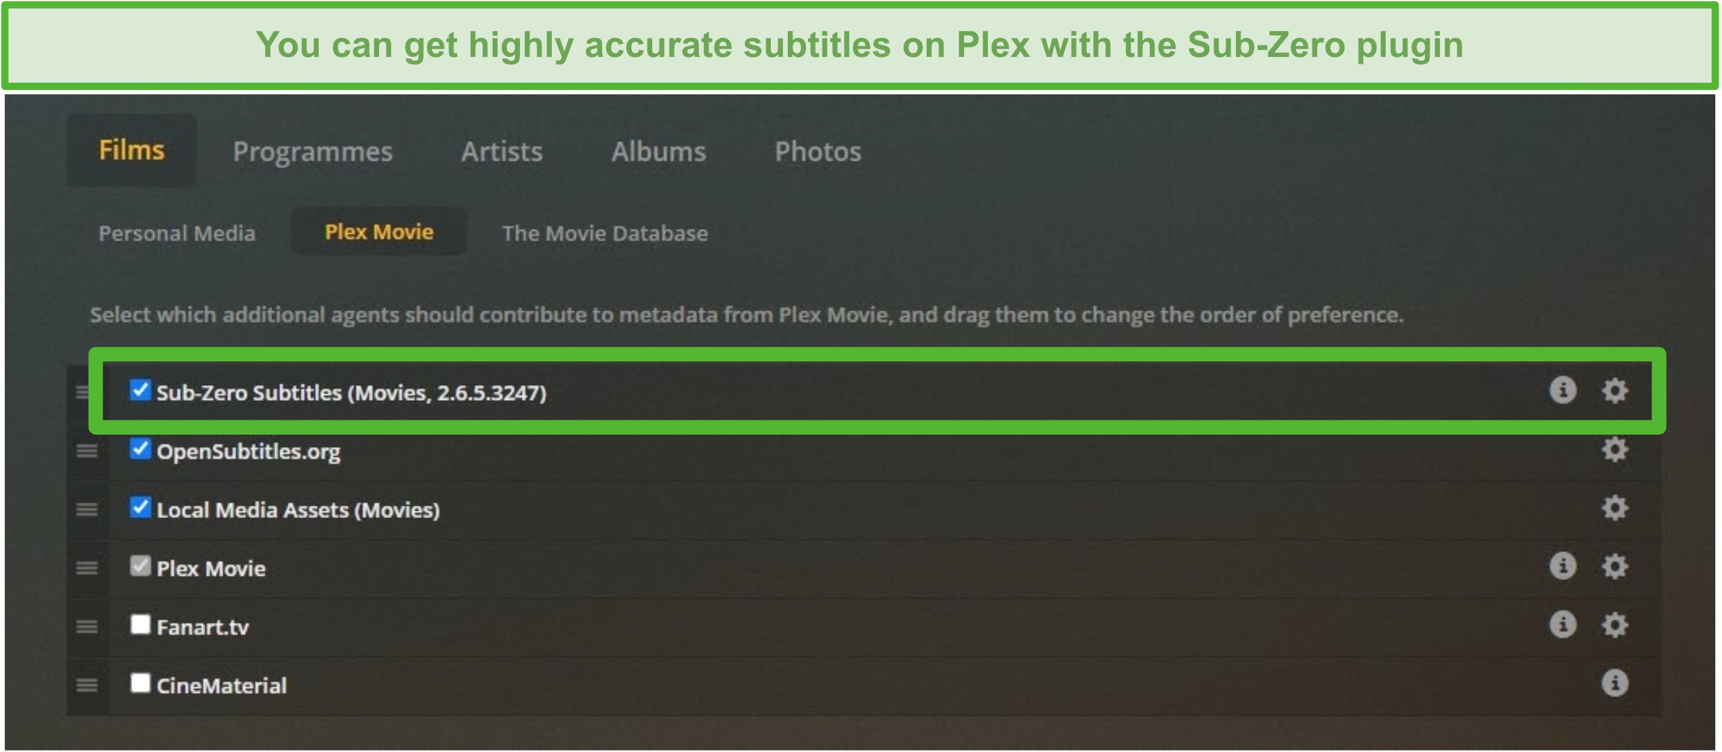Viewport: 1722px width, 752px height.
Task: Switch to the Artists tab
Action: (x=502, y=151)
